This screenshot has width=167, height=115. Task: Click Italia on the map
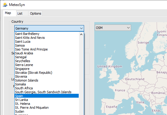pos(140,102)
